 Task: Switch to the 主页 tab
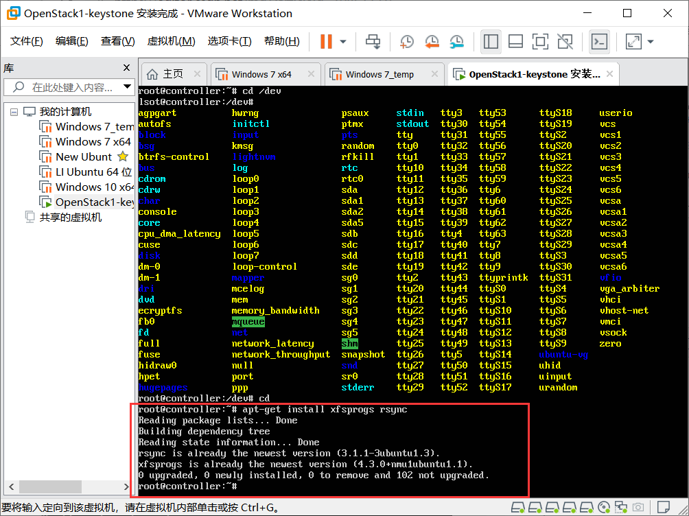pos(173,74)
